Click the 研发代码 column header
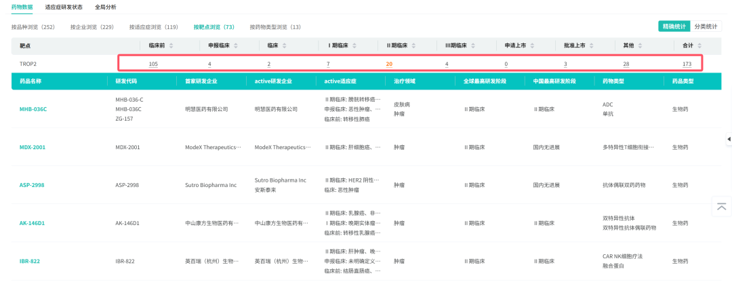732x284 pixels. coord(126,81)
